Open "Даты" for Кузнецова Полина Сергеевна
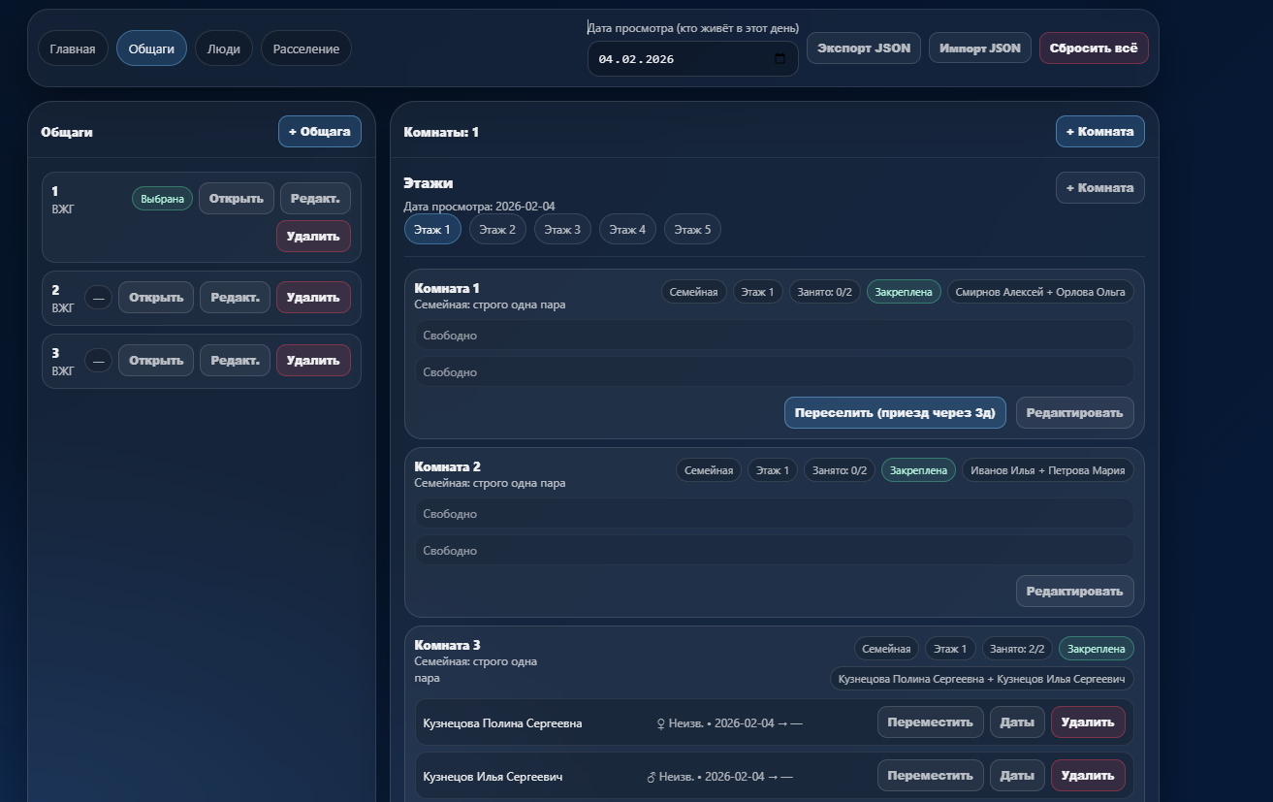The height and width of the screenshot is (802, 1273). 1016,722
